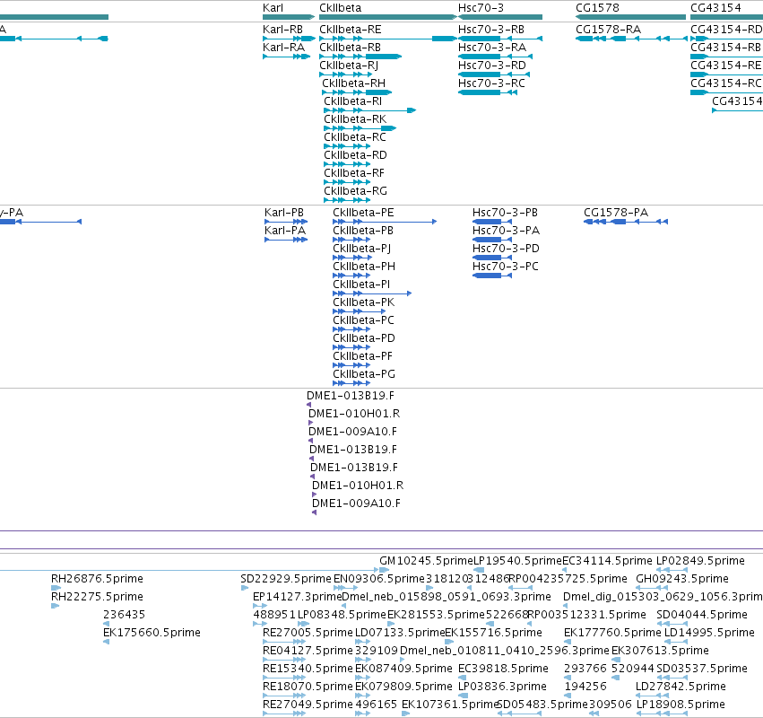Click the CkIIbeta-PF protein label

pyautogui.click(x=362, y=357)
